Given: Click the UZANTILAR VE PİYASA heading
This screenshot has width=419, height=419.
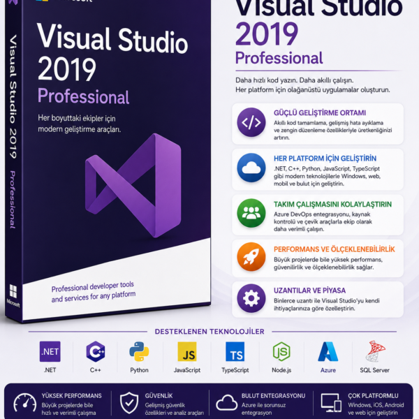Looking at the screenshot, I should (x=309, y=291).
